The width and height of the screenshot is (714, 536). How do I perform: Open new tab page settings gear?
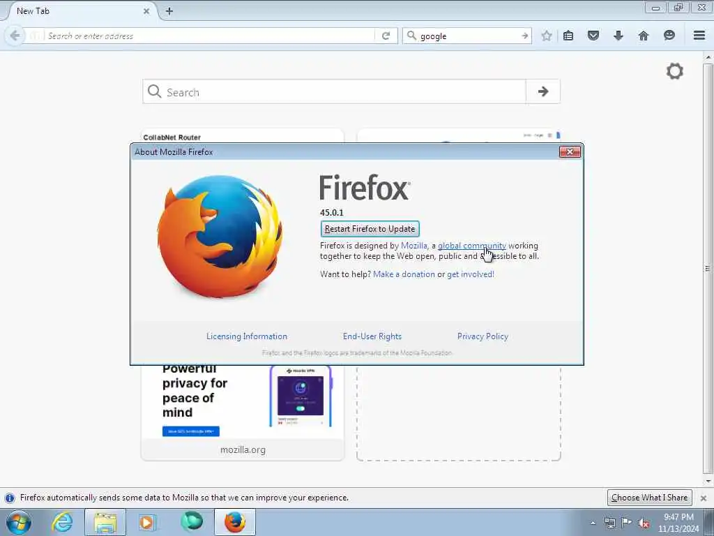[x=674, y=71]
